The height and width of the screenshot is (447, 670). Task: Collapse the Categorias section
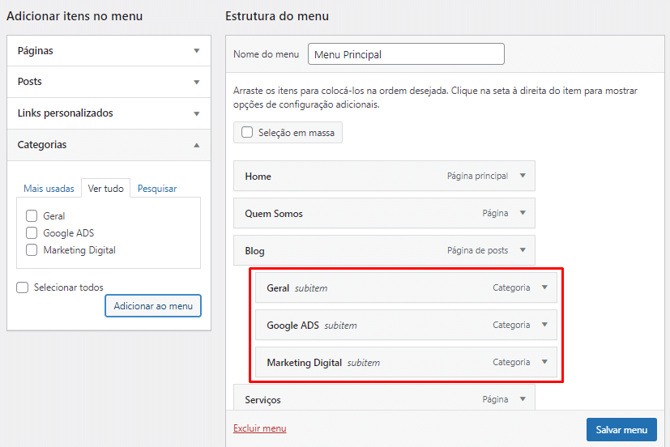click(x=196, y=145)
